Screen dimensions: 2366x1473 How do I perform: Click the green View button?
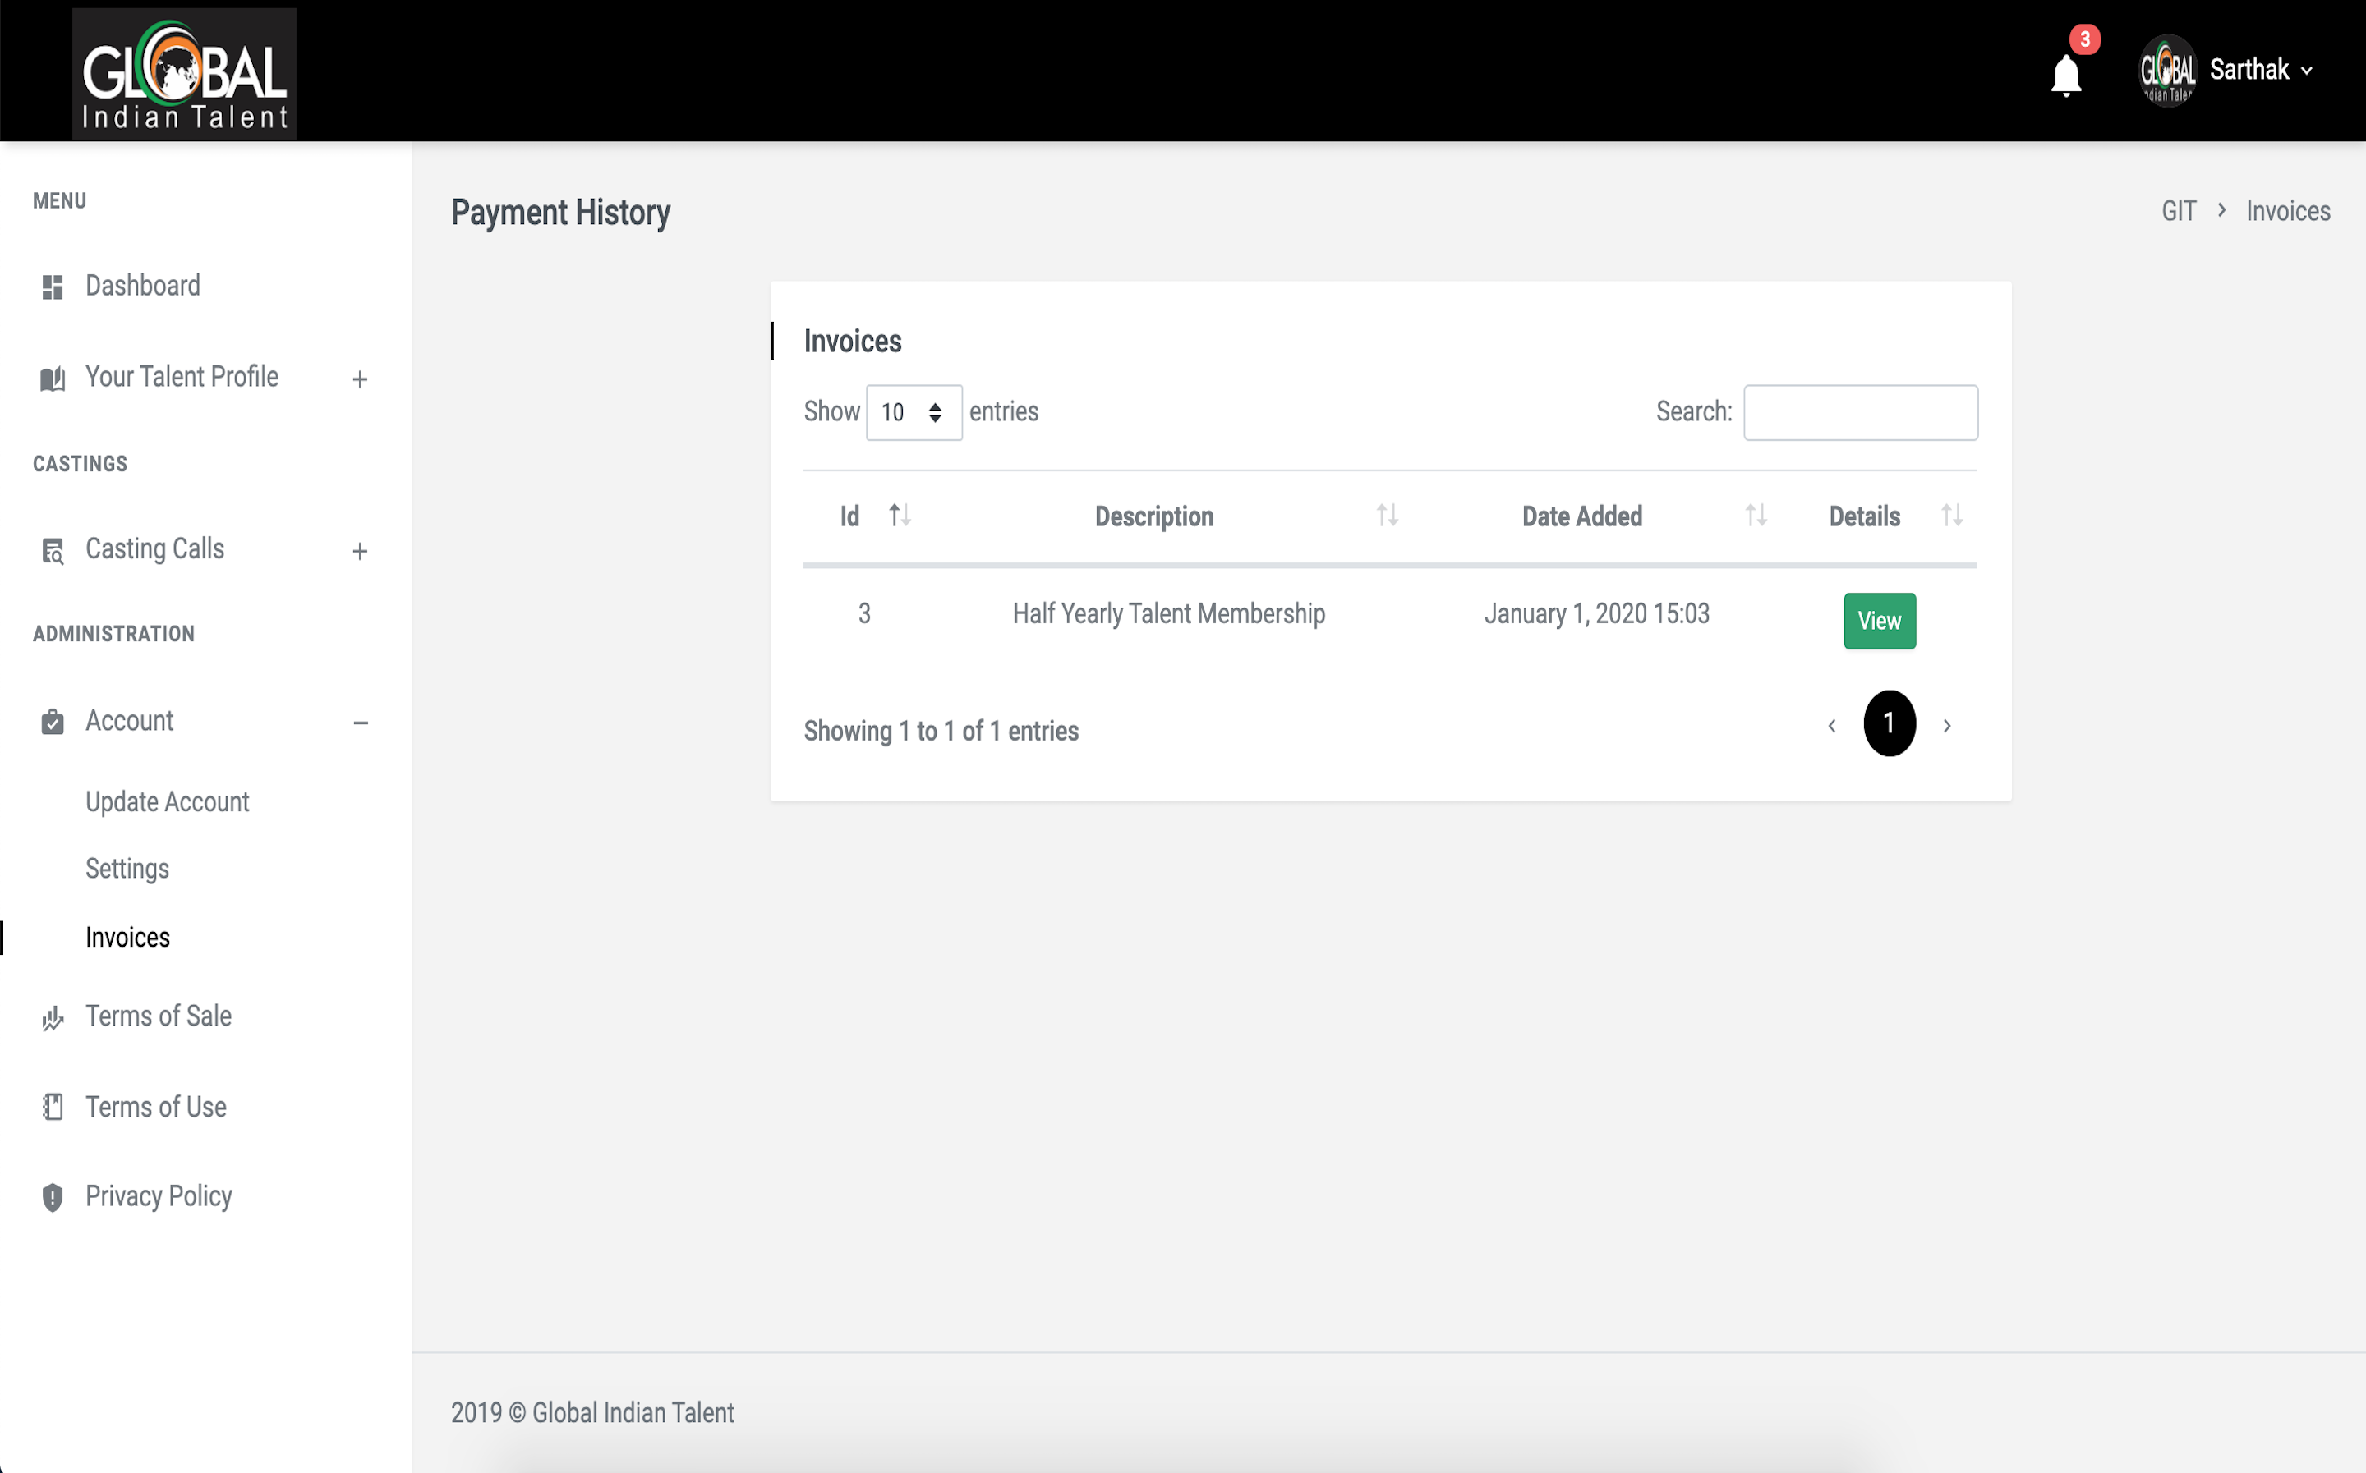point(1879,621)
